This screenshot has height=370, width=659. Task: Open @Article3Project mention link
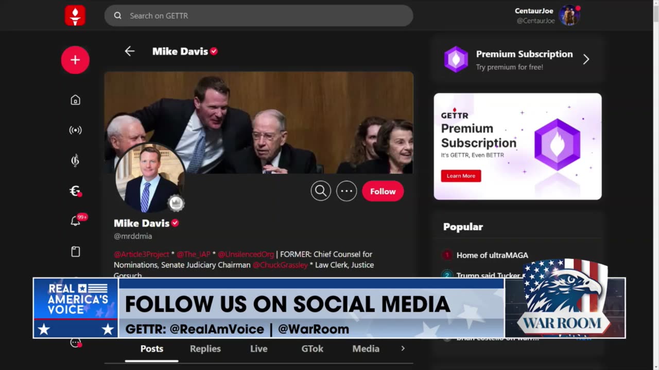point(142,254)
